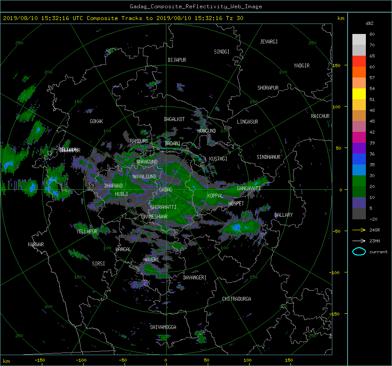This screenshot has width=392, height=366.
Task: Click the NAVALGUND city label
Action: tap(144, 177)
